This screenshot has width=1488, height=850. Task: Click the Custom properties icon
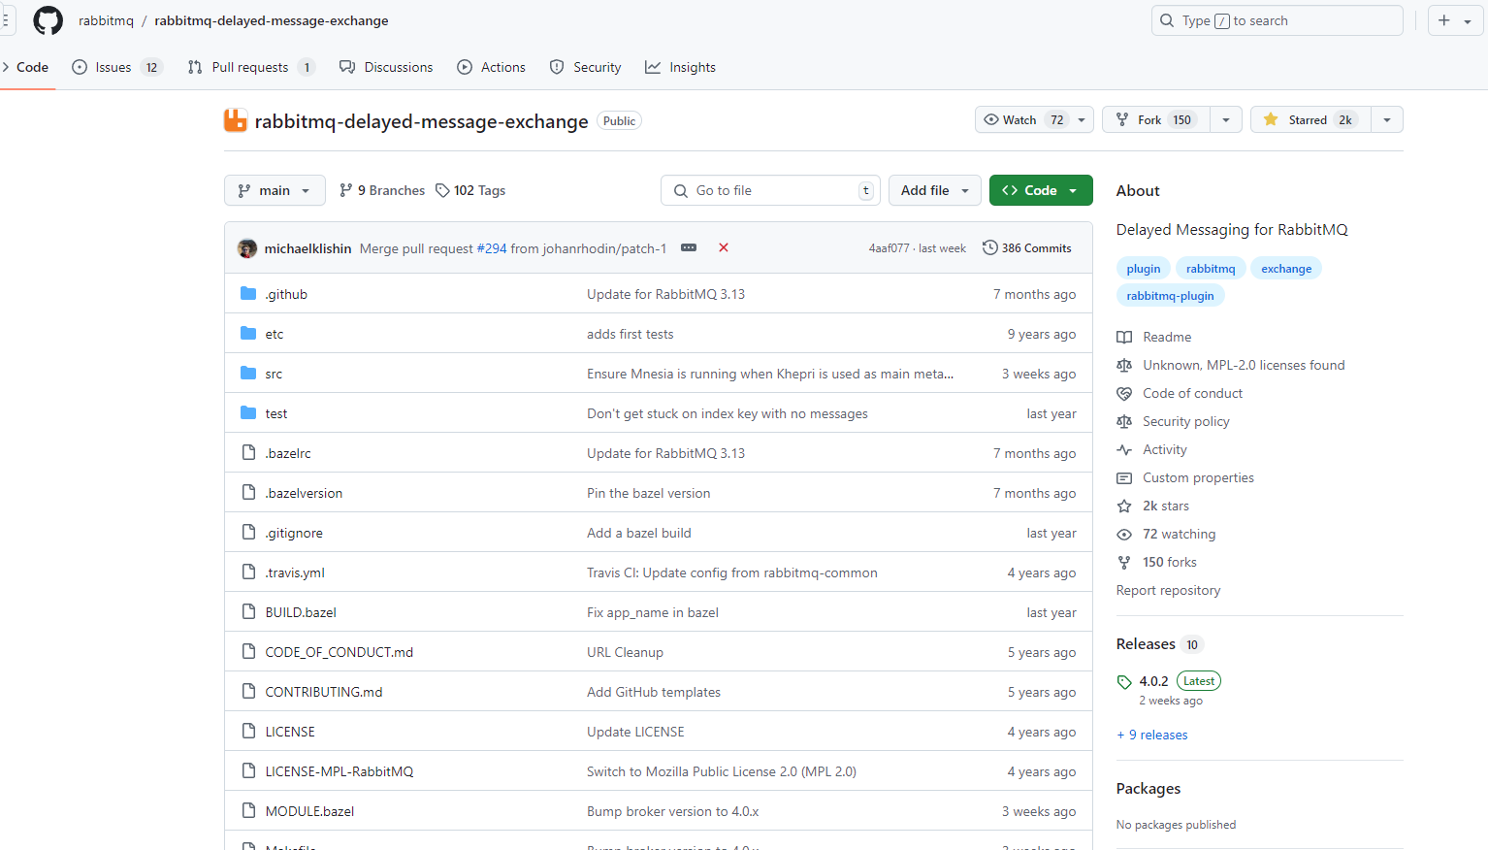coord(1124,477)
